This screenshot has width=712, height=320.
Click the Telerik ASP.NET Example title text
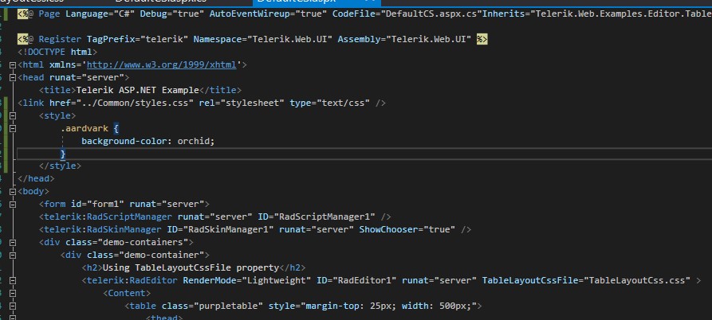click(x=138, y=90)
